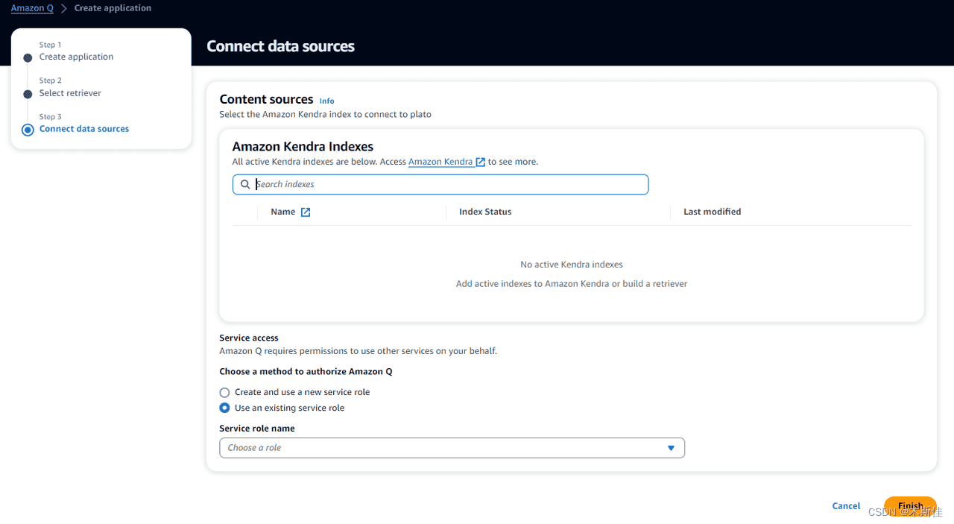
Task: Navigate back via the Amazon Q breadcrumb
Action: (32, 7)
